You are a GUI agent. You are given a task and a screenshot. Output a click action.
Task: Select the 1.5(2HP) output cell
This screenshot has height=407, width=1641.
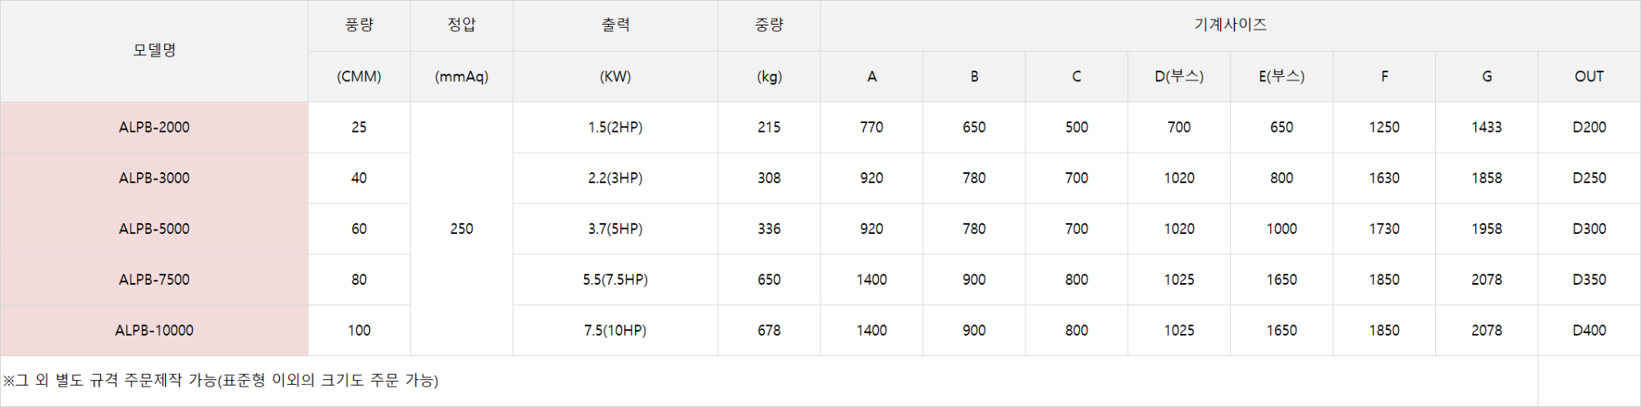(x=615, y=127)
